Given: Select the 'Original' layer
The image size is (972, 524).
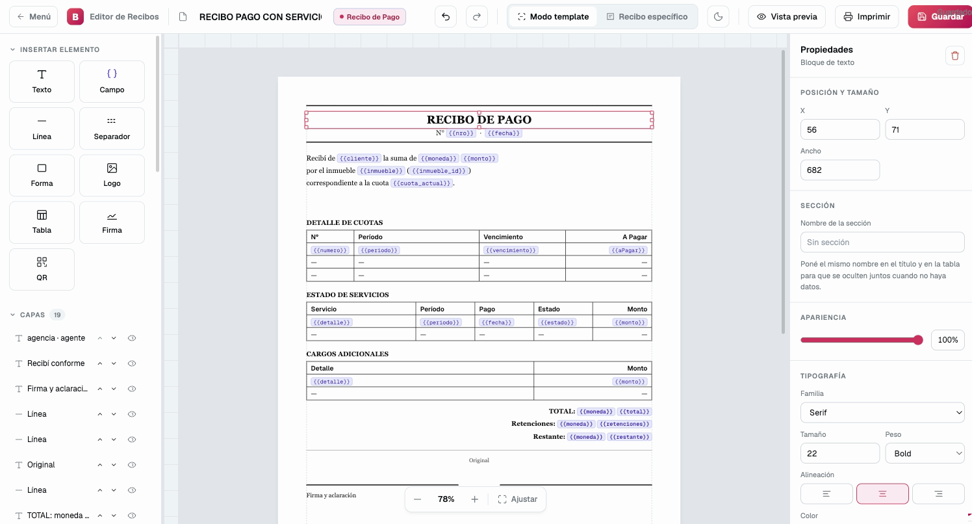Looking at the screenshot, I should point(41,465).
